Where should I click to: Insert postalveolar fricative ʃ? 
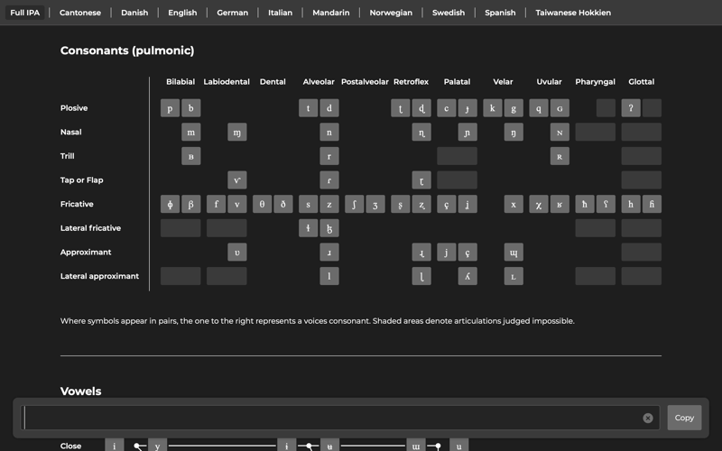click(x=354, y=204)
